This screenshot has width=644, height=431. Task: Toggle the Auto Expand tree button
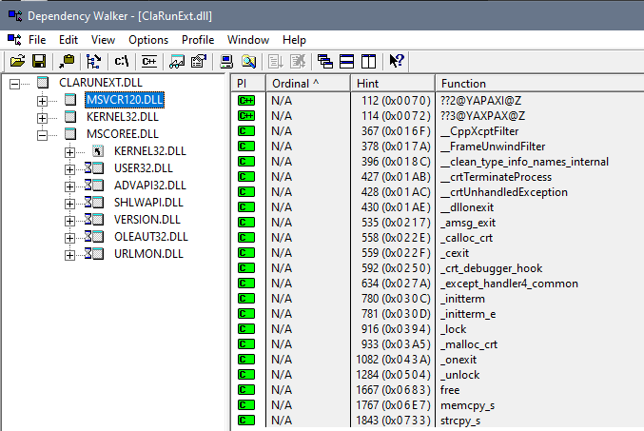point(93,62)
